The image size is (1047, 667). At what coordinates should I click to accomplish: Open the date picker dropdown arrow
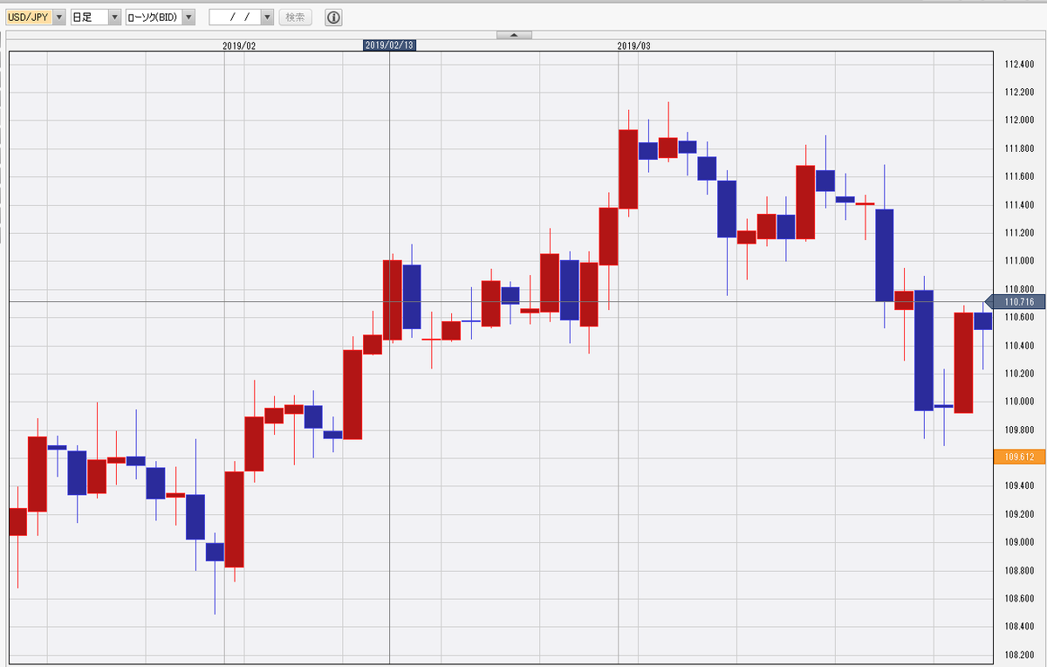tap(267, 17)
